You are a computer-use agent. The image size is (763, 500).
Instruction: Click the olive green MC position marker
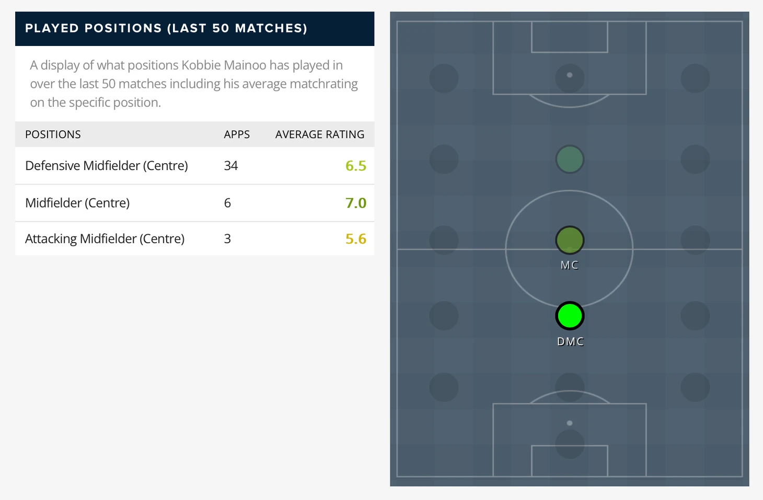(x=570, y=240)
